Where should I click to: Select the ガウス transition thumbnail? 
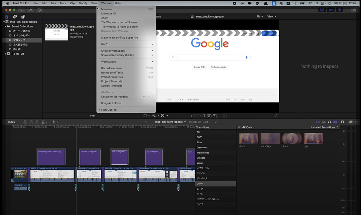(248, 138)
